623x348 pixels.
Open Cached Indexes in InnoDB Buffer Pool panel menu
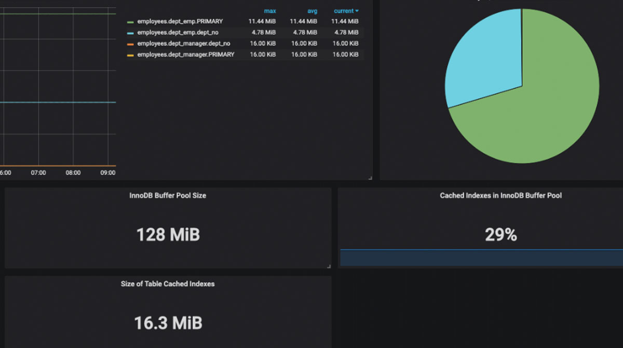500,195
